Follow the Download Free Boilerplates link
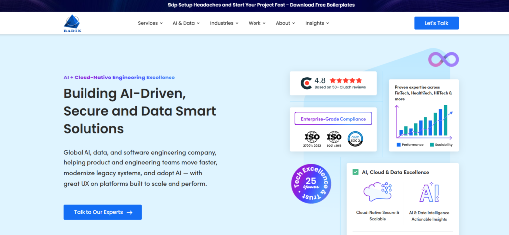The width and height of the screenshot is (509, 235). tap(323, 5)
